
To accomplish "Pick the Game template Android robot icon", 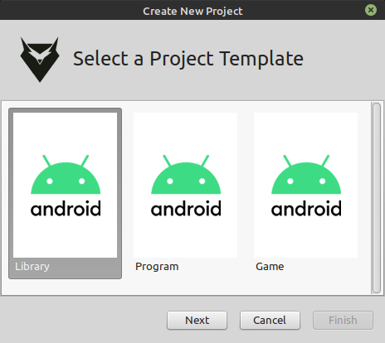I will point(306,174).
